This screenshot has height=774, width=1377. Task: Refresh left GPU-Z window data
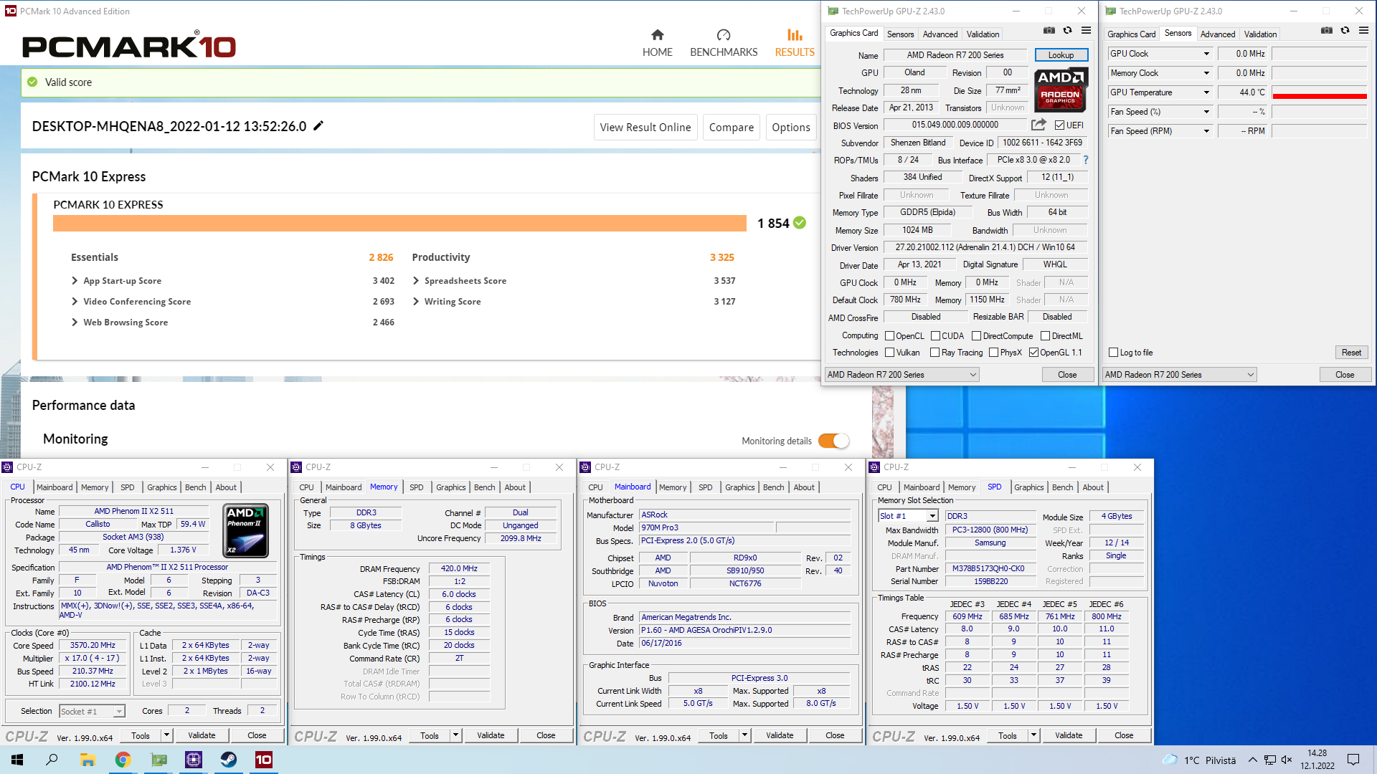(1067, 31)
